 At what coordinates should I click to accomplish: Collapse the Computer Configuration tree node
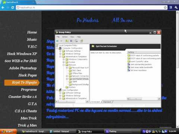57,48
